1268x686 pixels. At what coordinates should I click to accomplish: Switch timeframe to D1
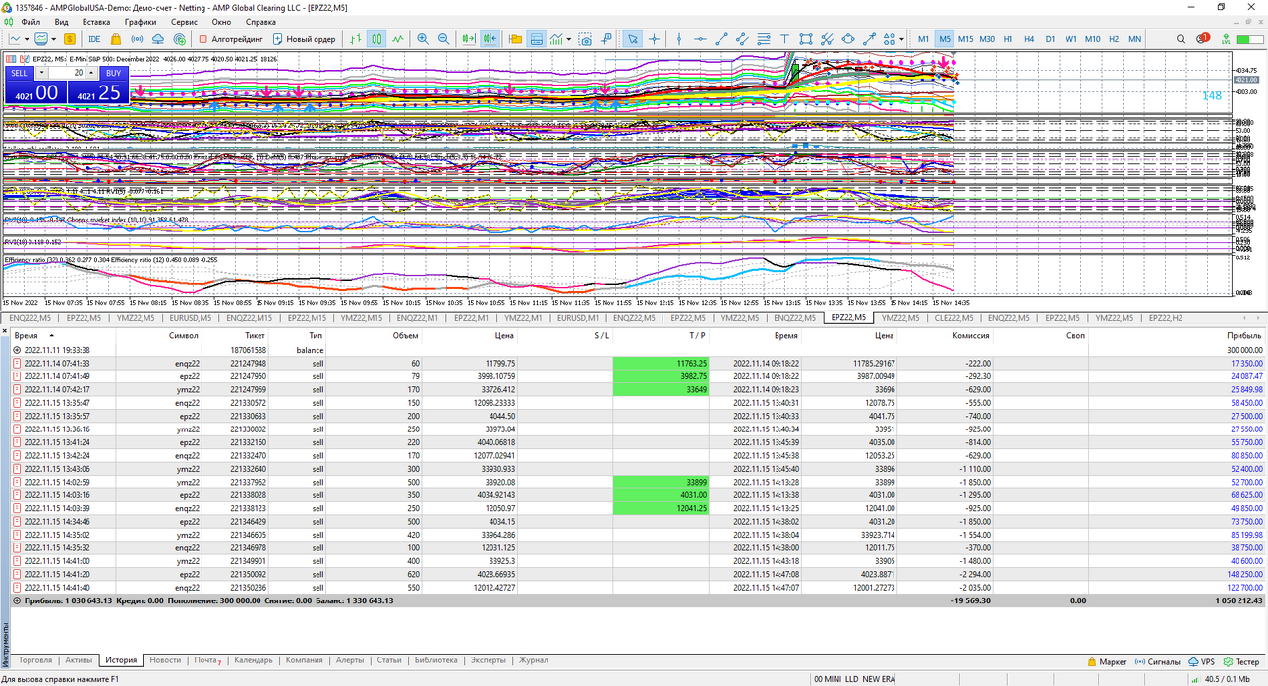(1050, 39)
